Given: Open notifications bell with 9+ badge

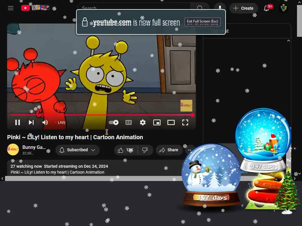Looking at the screenshot, I should (267, 8).
